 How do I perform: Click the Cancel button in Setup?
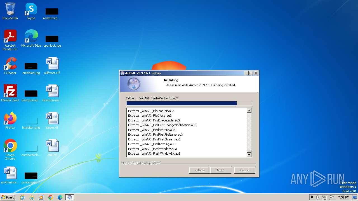(244, 170)
